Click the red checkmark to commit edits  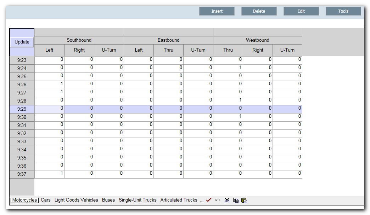[x=209, y=200]
